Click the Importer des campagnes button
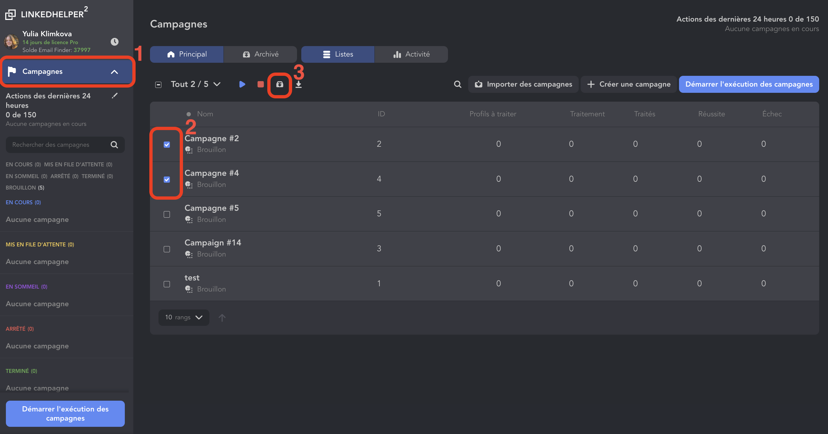Image resolution: width=828 pixels, height=434 pixels. point(523,84)
